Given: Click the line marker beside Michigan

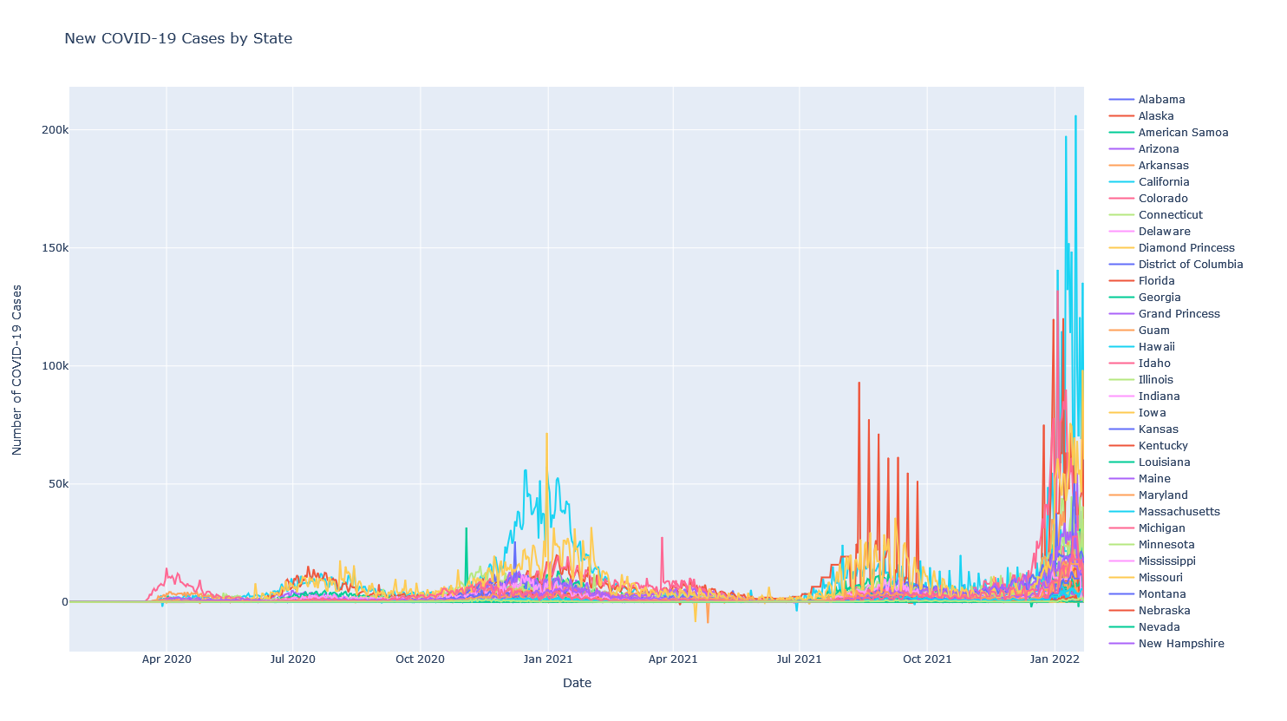Looking at the screenshot, I should click(1121, 528).
